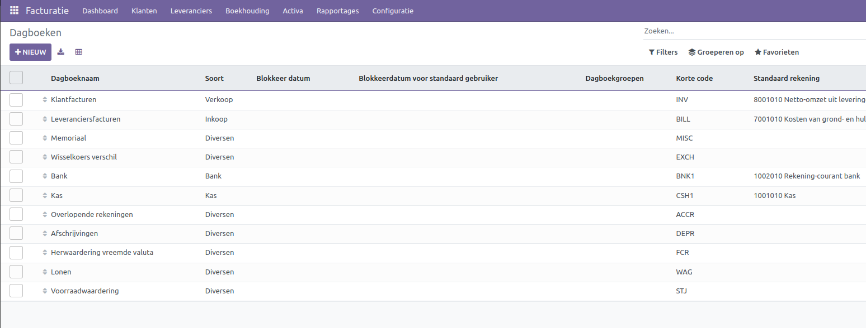The image size is (866, 328).
Task: Click reorder handle beside Memoriaal row
Action: (x=45, y=138)
